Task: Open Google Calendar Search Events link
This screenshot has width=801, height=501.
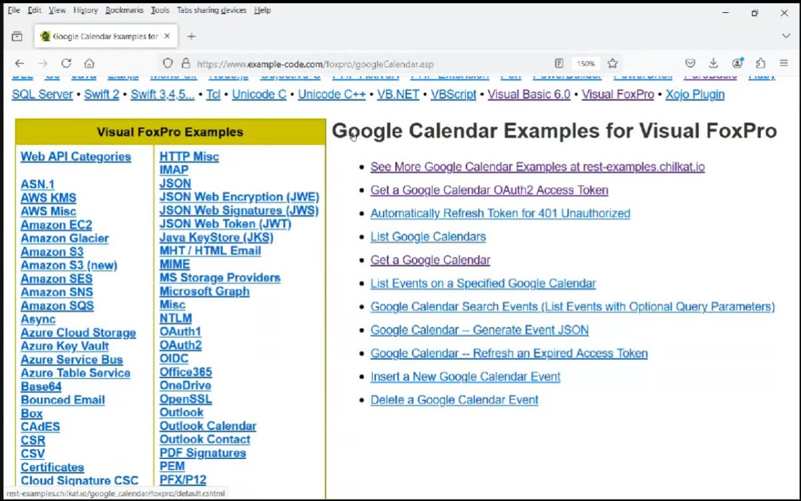Action: 573,307
